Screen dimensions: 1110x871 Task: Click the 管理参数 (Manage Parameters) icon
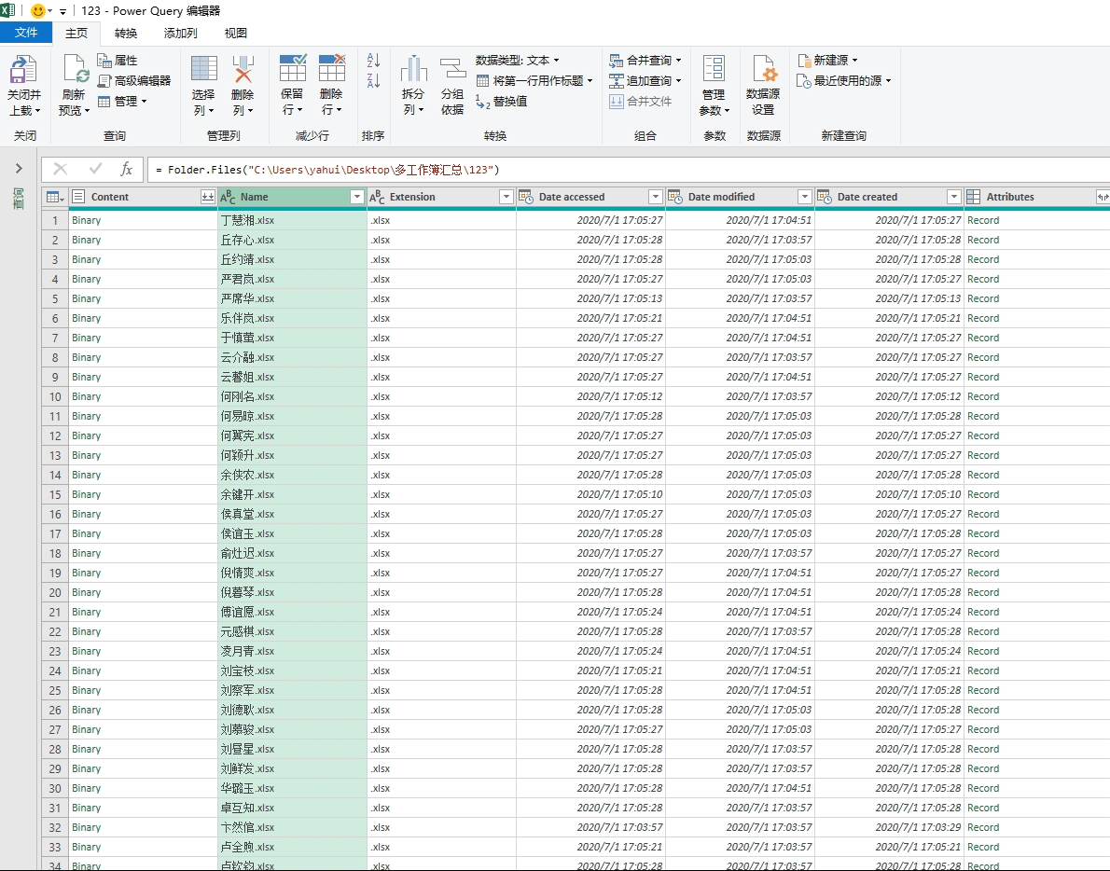click(x=714, y=69)
